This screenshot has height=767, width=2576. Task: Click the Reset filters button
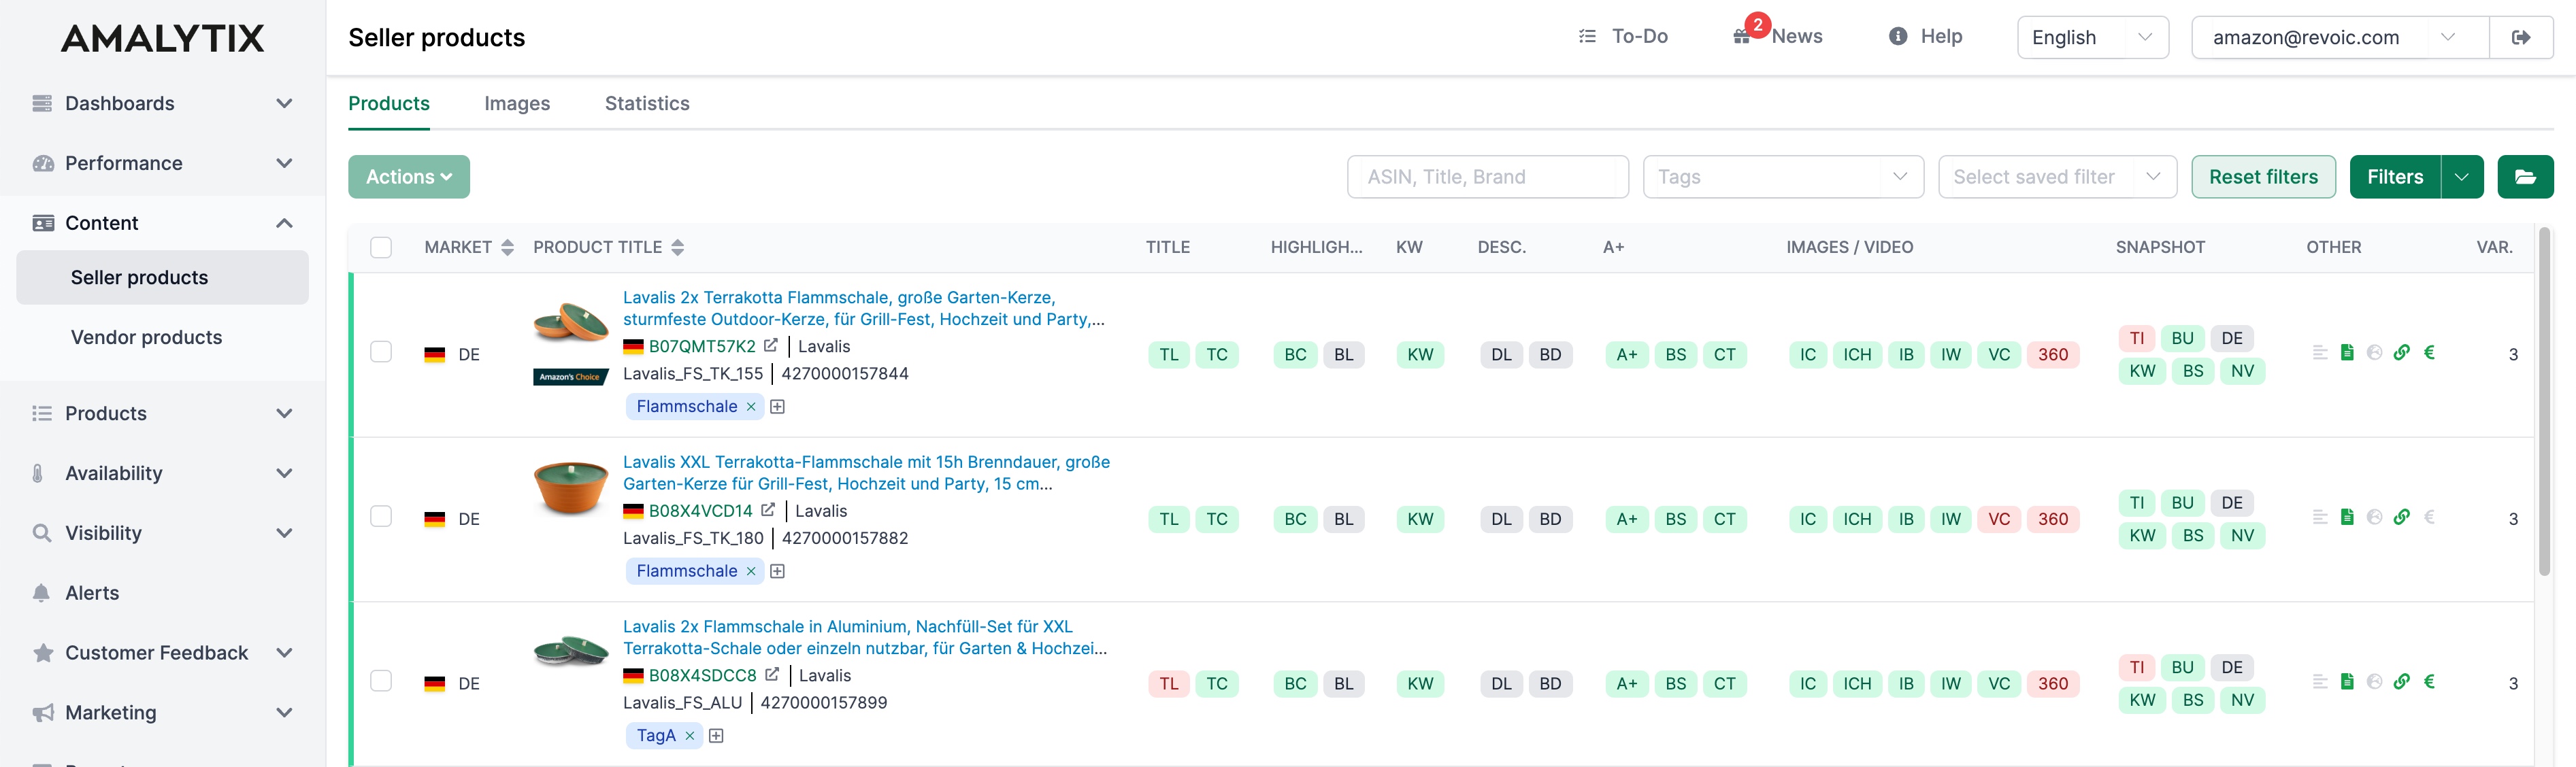pyautogui.click(x=2263, y=177)
